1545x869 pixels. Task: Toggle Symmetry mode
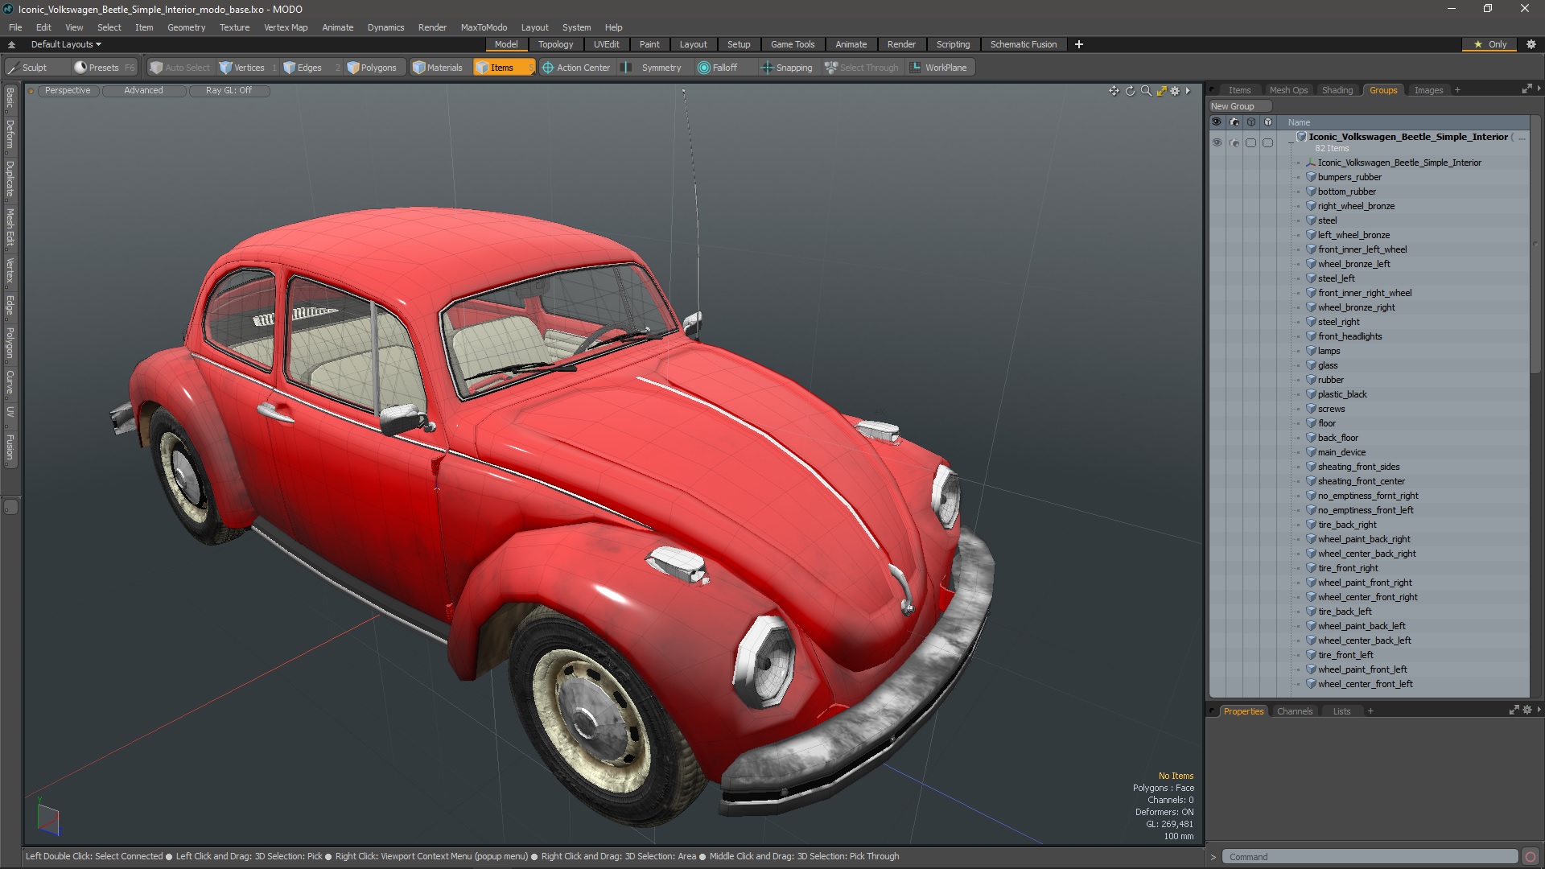653,68
